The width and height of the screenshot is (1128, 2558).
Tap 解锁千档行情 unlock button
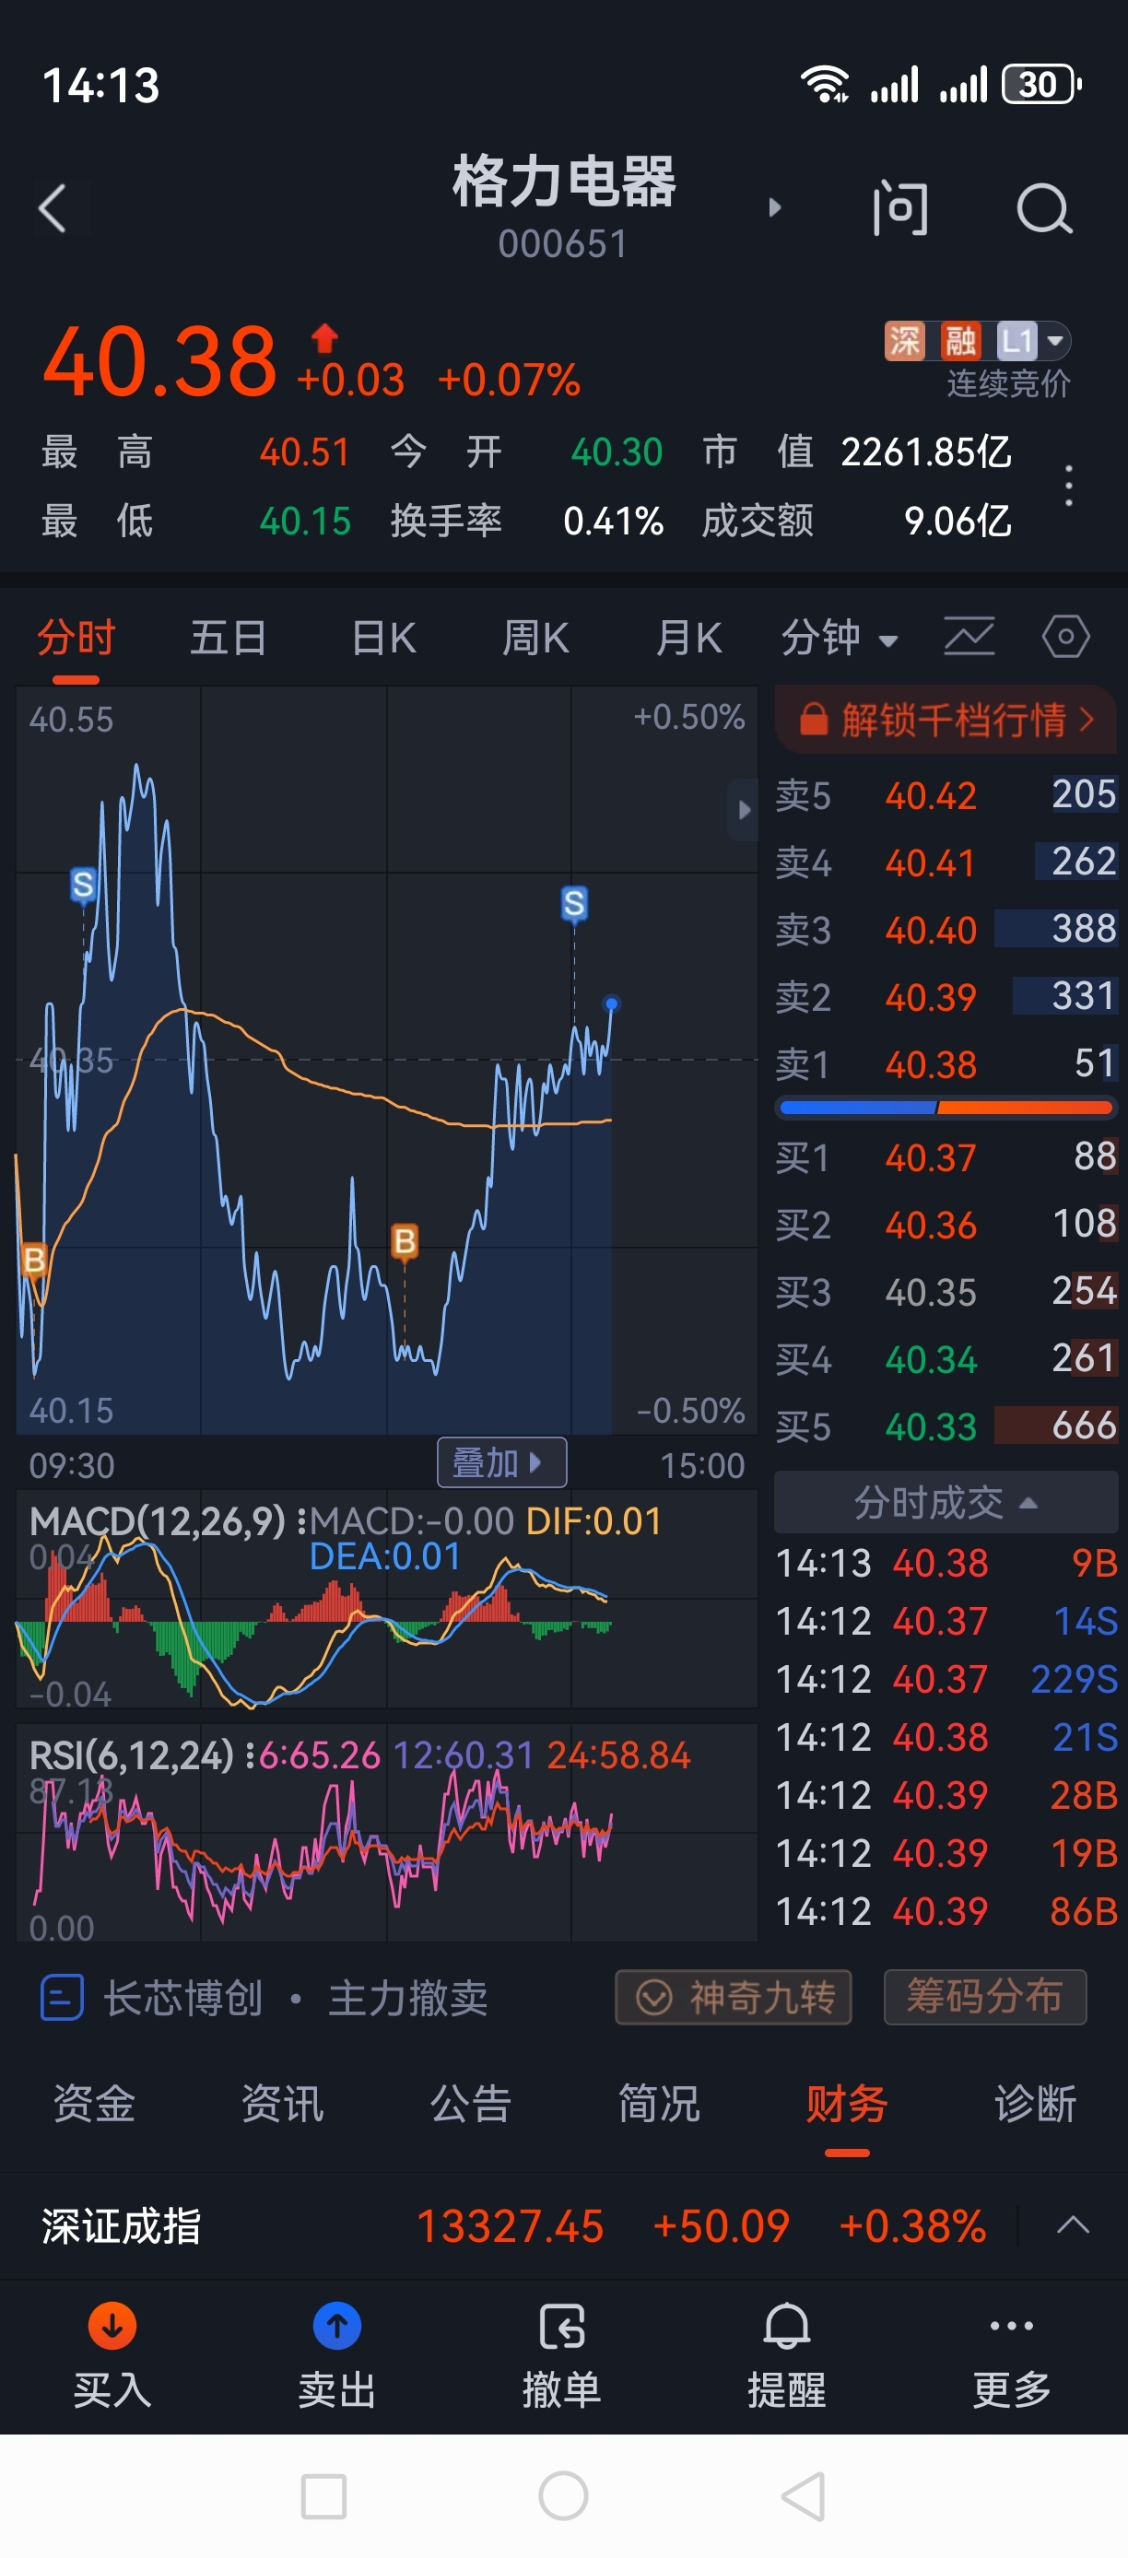click(946, 719)
